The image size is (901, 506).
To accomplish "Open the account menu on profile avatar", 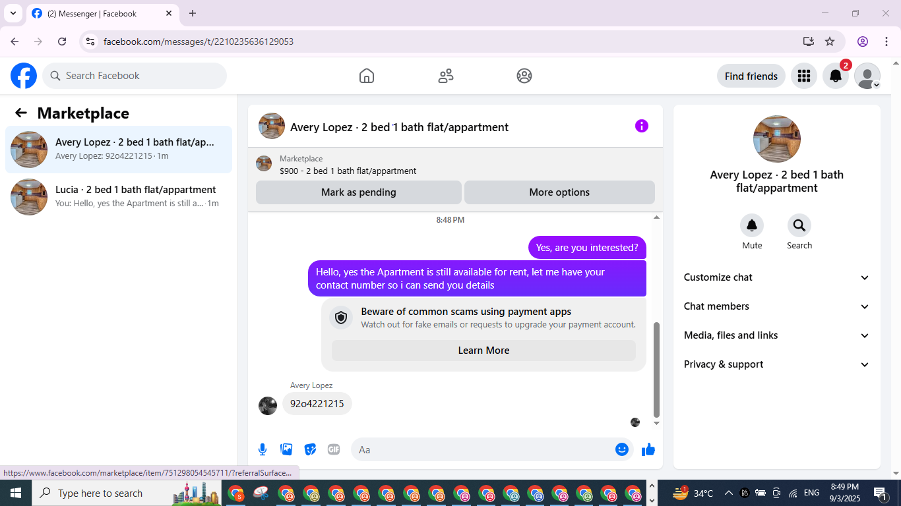I will 867,76.
